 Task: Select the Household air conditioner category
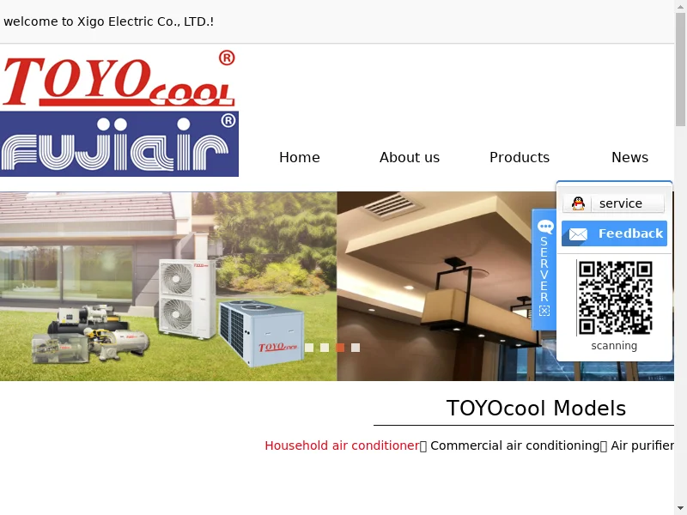[x=342, y=445]
